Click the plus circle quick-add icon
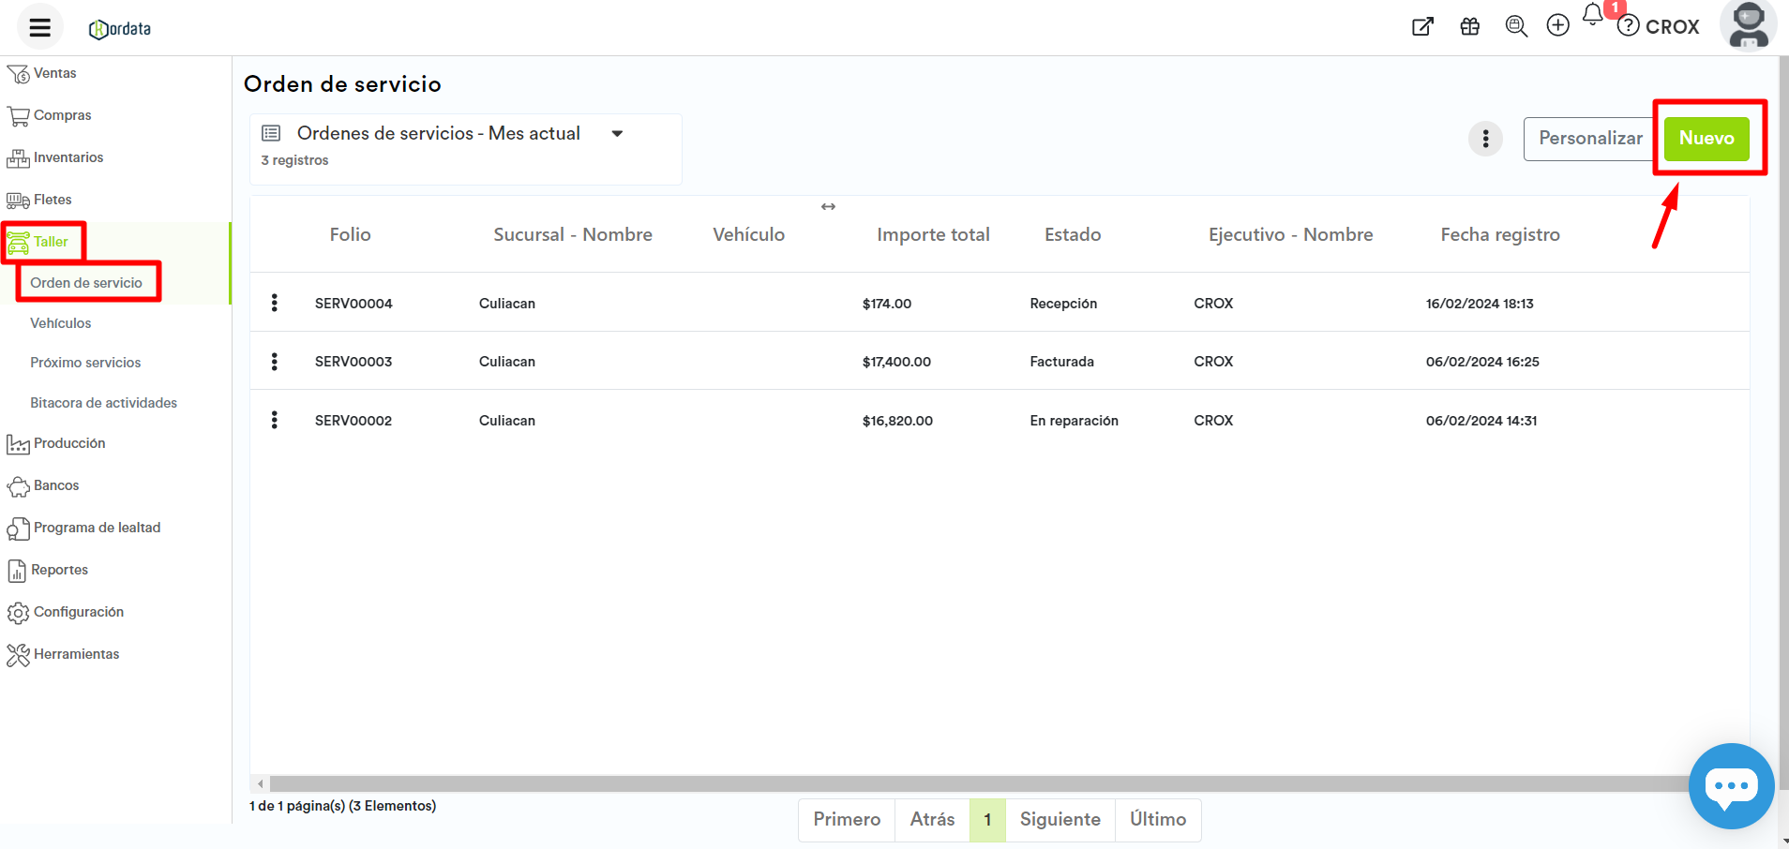This screenshot has width=1789, height=849. tap(1557, 26)
